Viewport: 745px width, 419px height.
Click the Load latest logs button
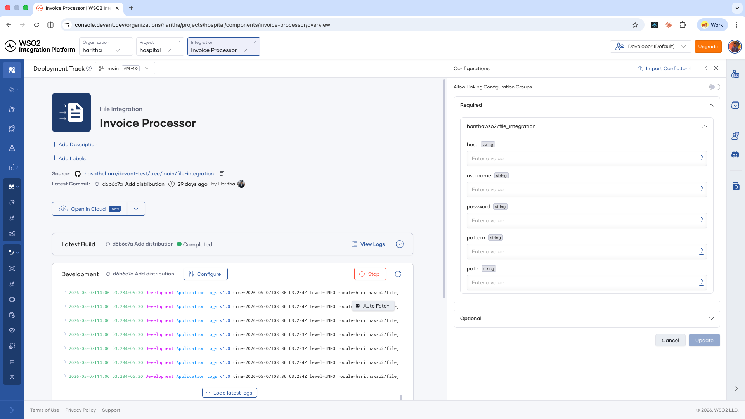click(x=229, y=393)
